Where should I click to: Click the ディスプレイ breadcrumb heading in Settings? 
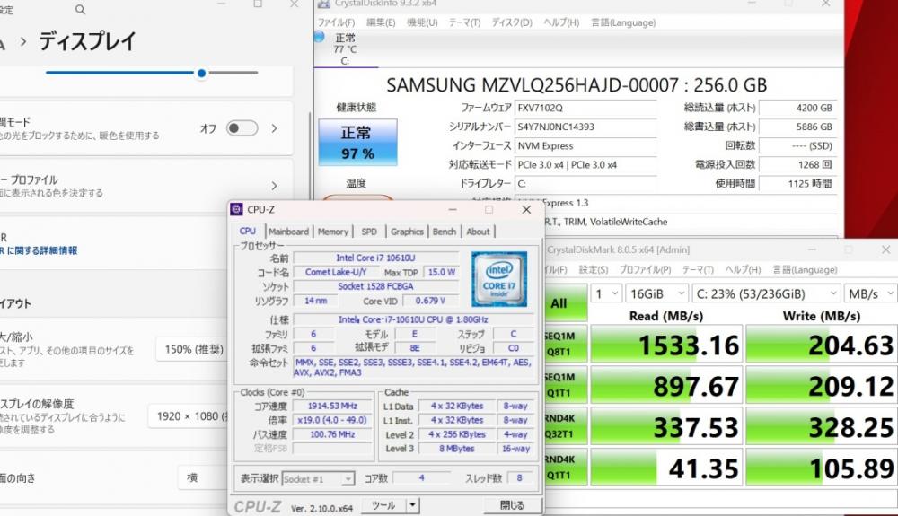(x=88, y=41)
